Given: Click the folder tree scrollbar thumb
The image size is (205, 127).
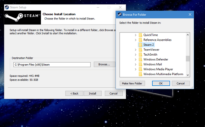Looking at the screenshot, I should pyautogui.click(x=188, y=58).
